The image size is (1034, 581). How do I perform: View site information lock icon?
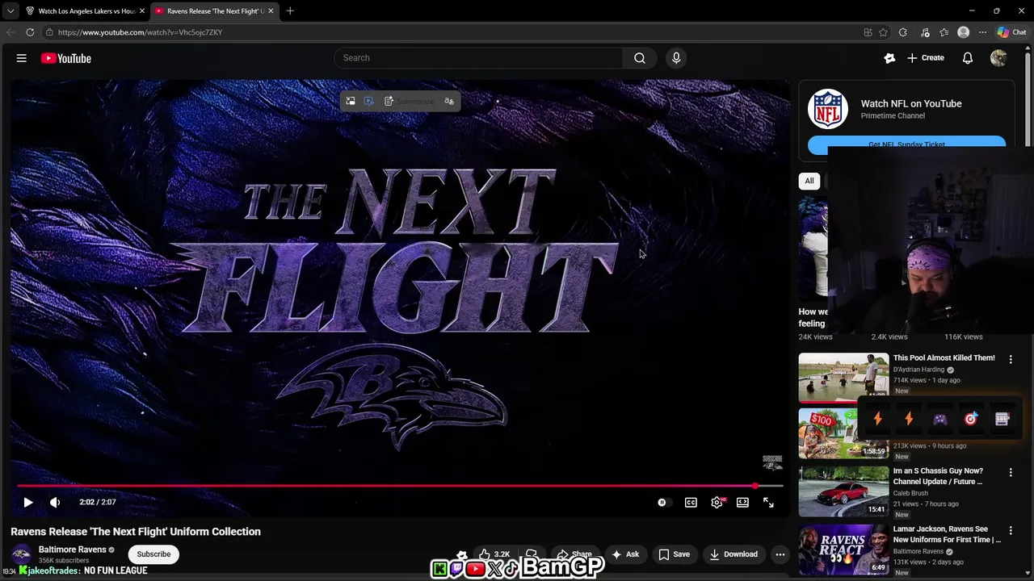click(x=49, y=32)
